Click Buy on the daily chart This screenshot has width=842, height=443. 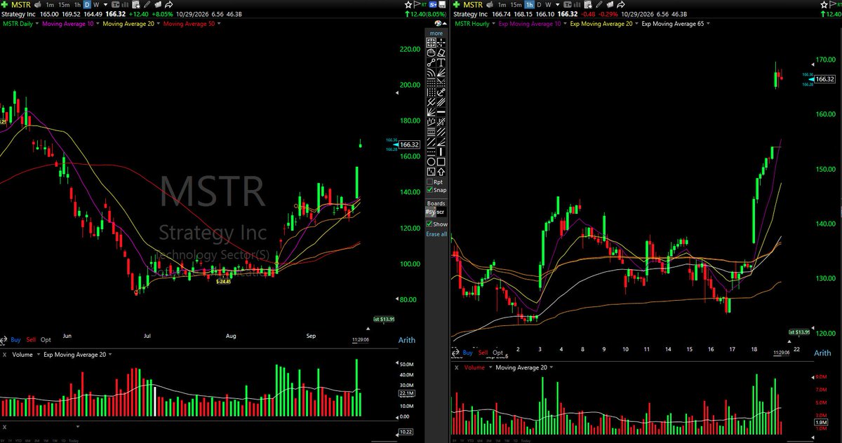pyautogui.click(x=15, y=340)
